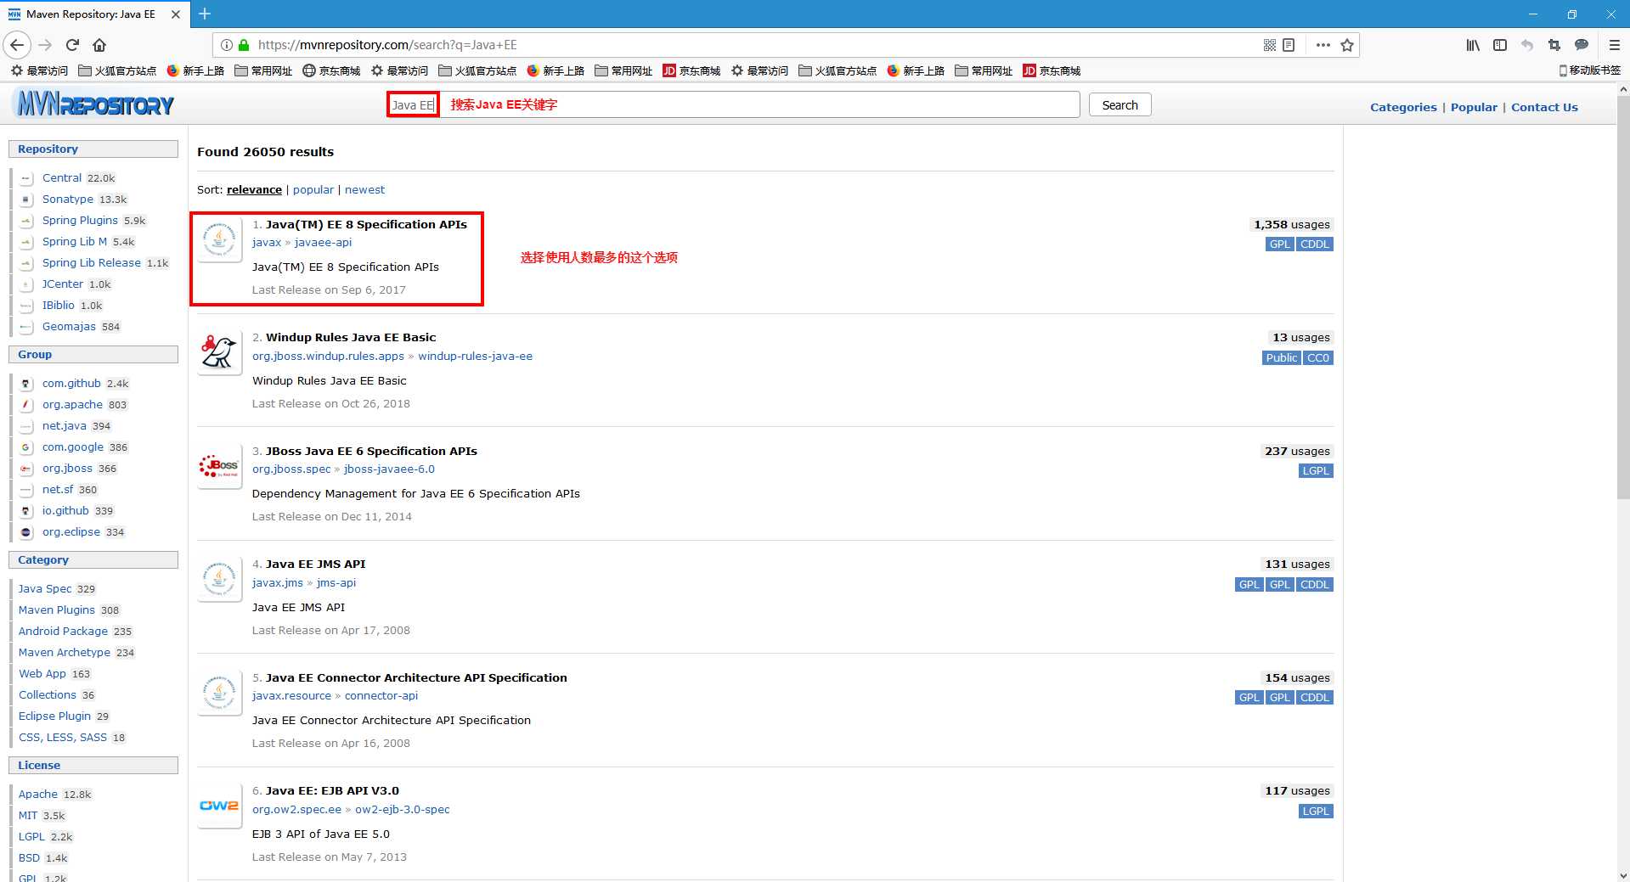Filter by Apache license
The height and width of the screenshot is (882, 1630).
pos(38,794)
